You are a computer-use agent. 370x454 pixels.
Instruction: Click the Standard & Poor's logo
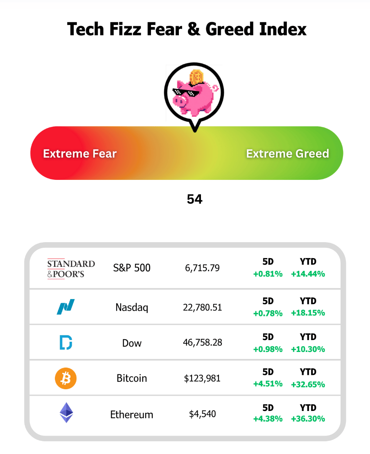click(71, 269)
